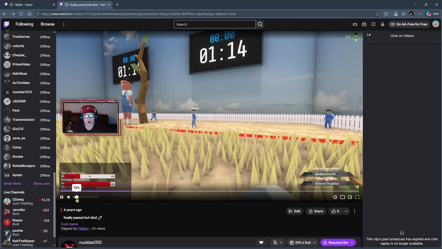This screenshot has height=249, width=442.
Task: Edit the clip title pencil icon
Action: [x=100, y=218]
